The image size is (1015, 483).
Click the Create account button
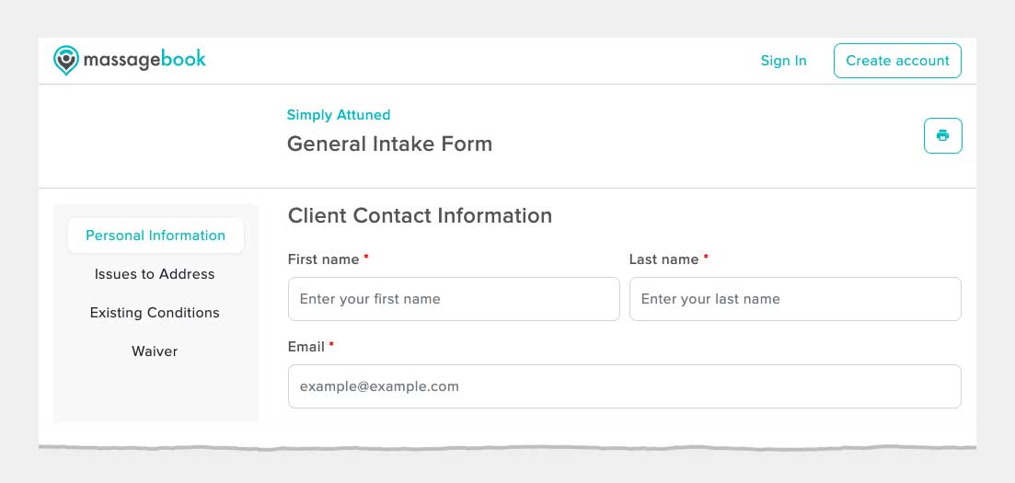[897, 61]
